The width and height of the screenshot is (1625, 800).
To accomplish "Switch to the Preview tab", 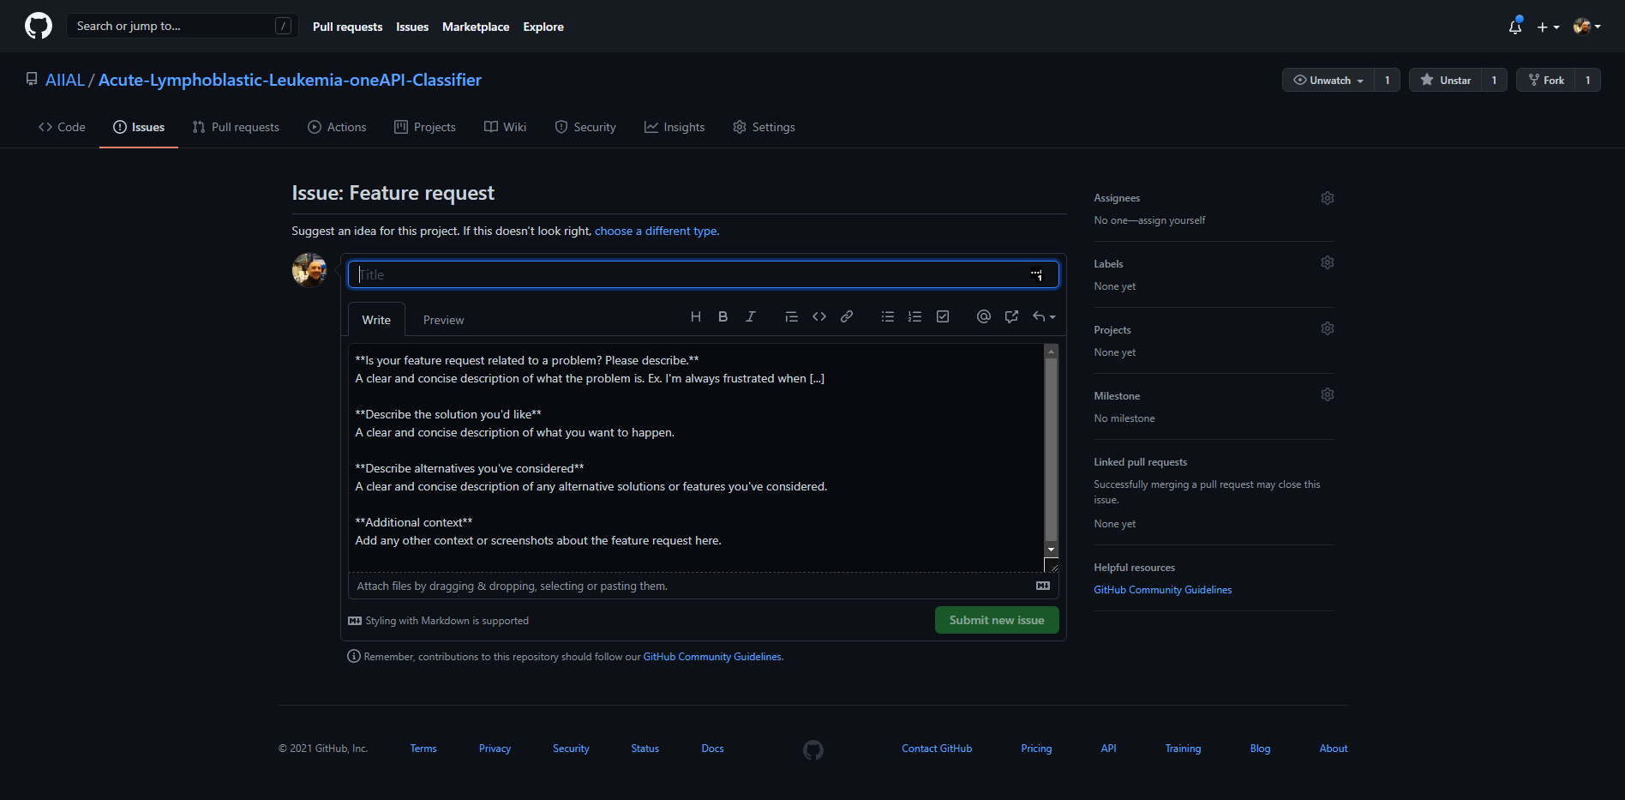I will coord(443,320).
